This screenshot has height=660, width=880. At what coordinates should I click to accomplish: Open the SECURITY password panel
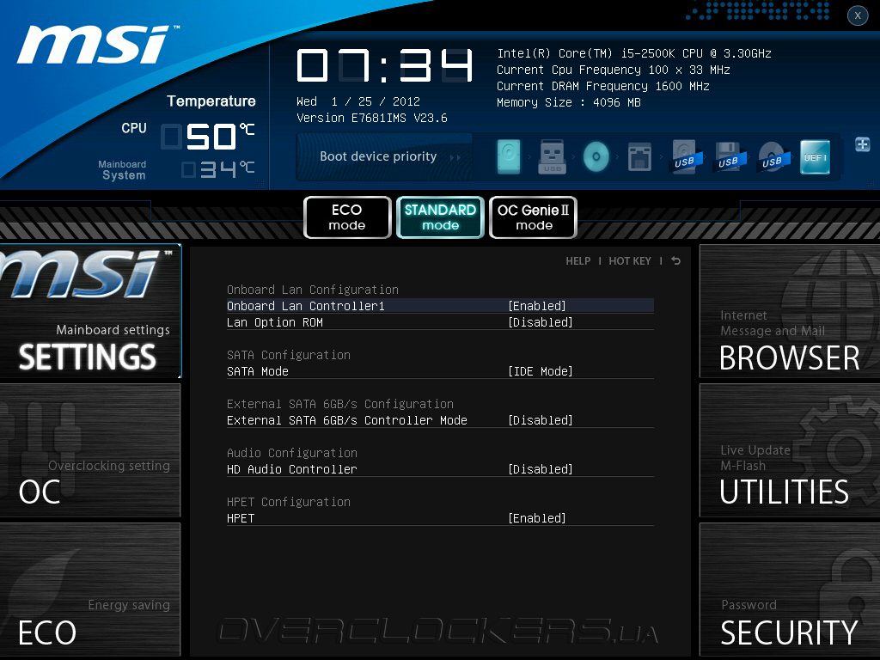coord(790,590)
